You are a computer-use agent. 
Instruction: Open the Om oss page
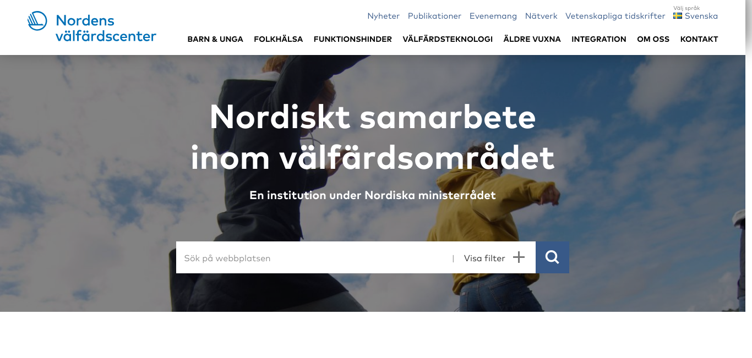(653, 39)
